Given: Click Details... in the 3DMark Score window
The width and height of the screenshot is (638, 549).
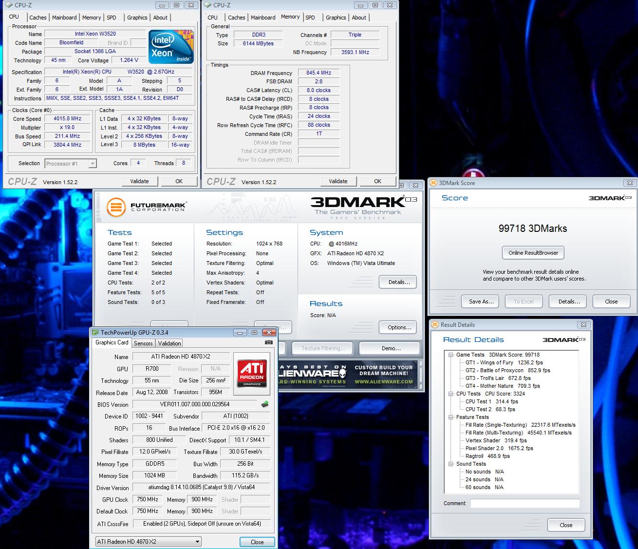Looking at the screenshot, I should (x=569, y=302).
